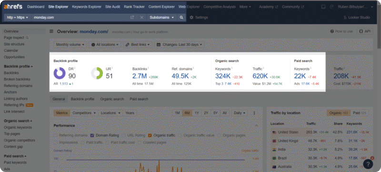The image size is (381, 172).
Task: Open Settings gear option
Action: coord(199,18)
